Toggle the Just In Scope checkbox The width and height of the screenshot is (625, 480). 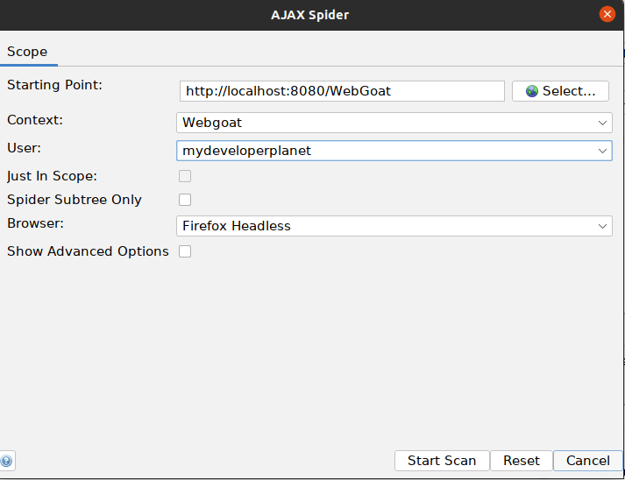185,176
